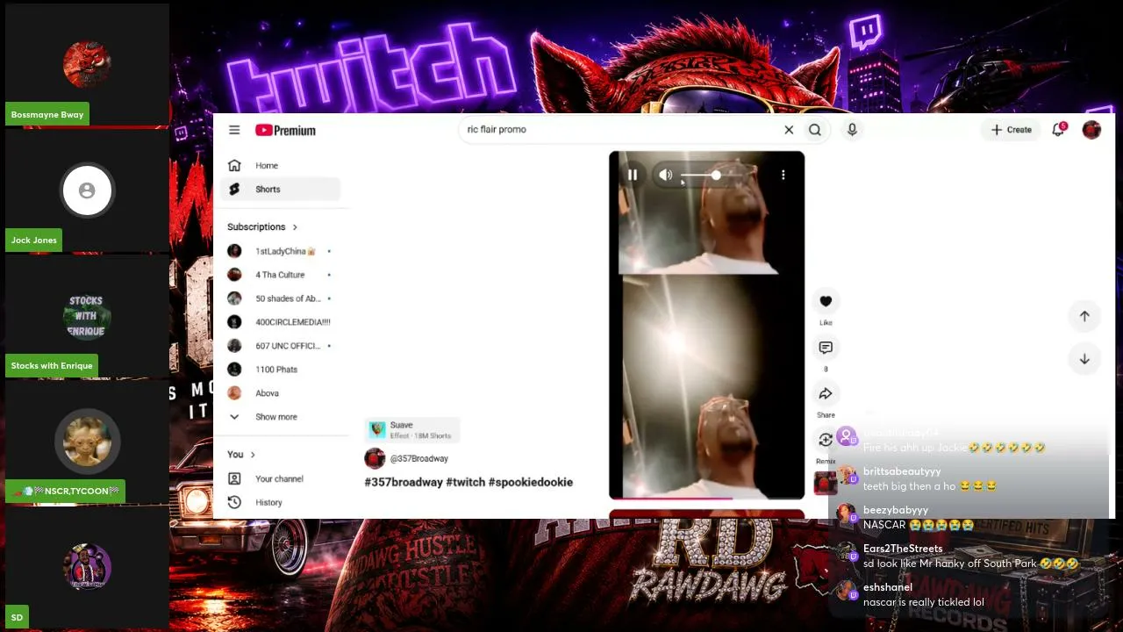Expand the You section
This screenshot has height=632, width=1123.
(x=241, y=455)
